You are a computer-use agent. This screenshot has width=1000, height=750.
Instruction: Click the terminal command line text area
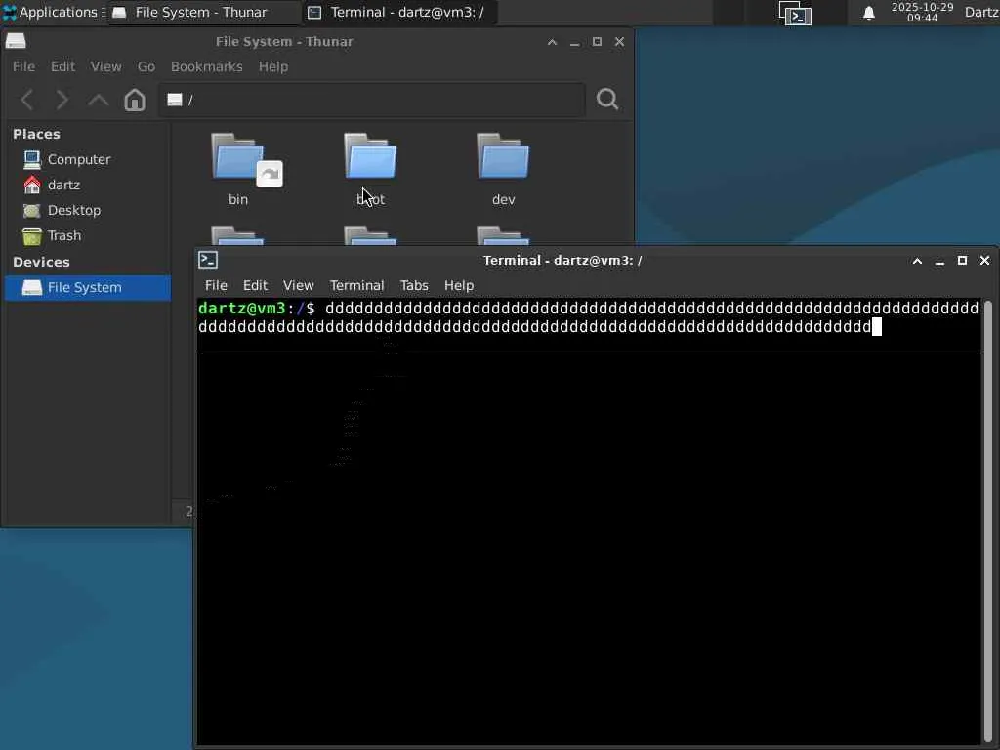tap(589, 317)
